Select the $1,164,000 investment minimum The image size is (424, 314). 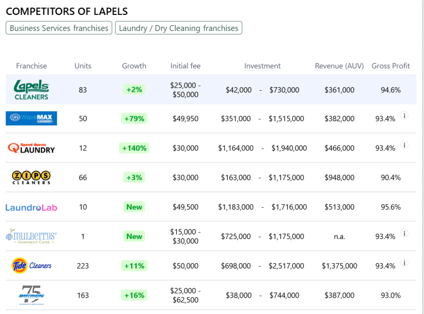(x=236, y=148)
